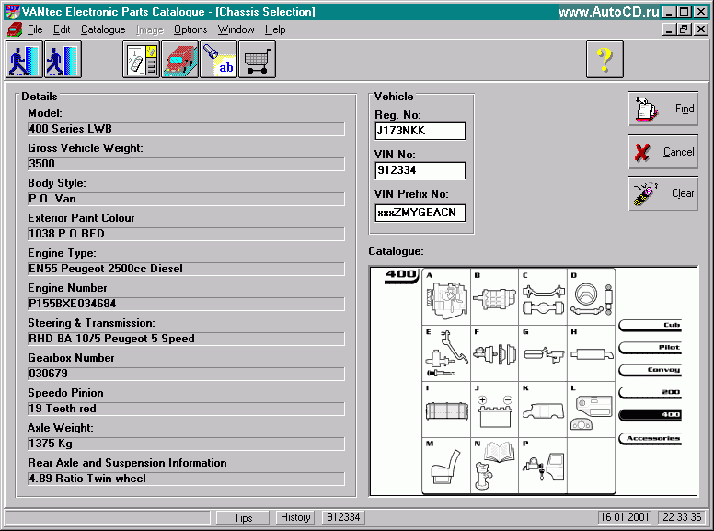
Task: Click engine number 'P155BXE034684'
Action: coord(186,304)
